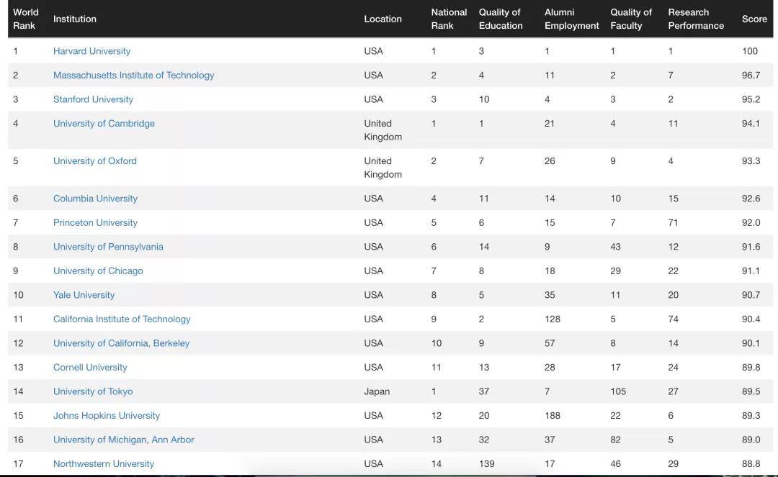This screenshot has width=778, height=477.
Task: Select University of California, Berkeley link
Action: click(x=121, y=343)
